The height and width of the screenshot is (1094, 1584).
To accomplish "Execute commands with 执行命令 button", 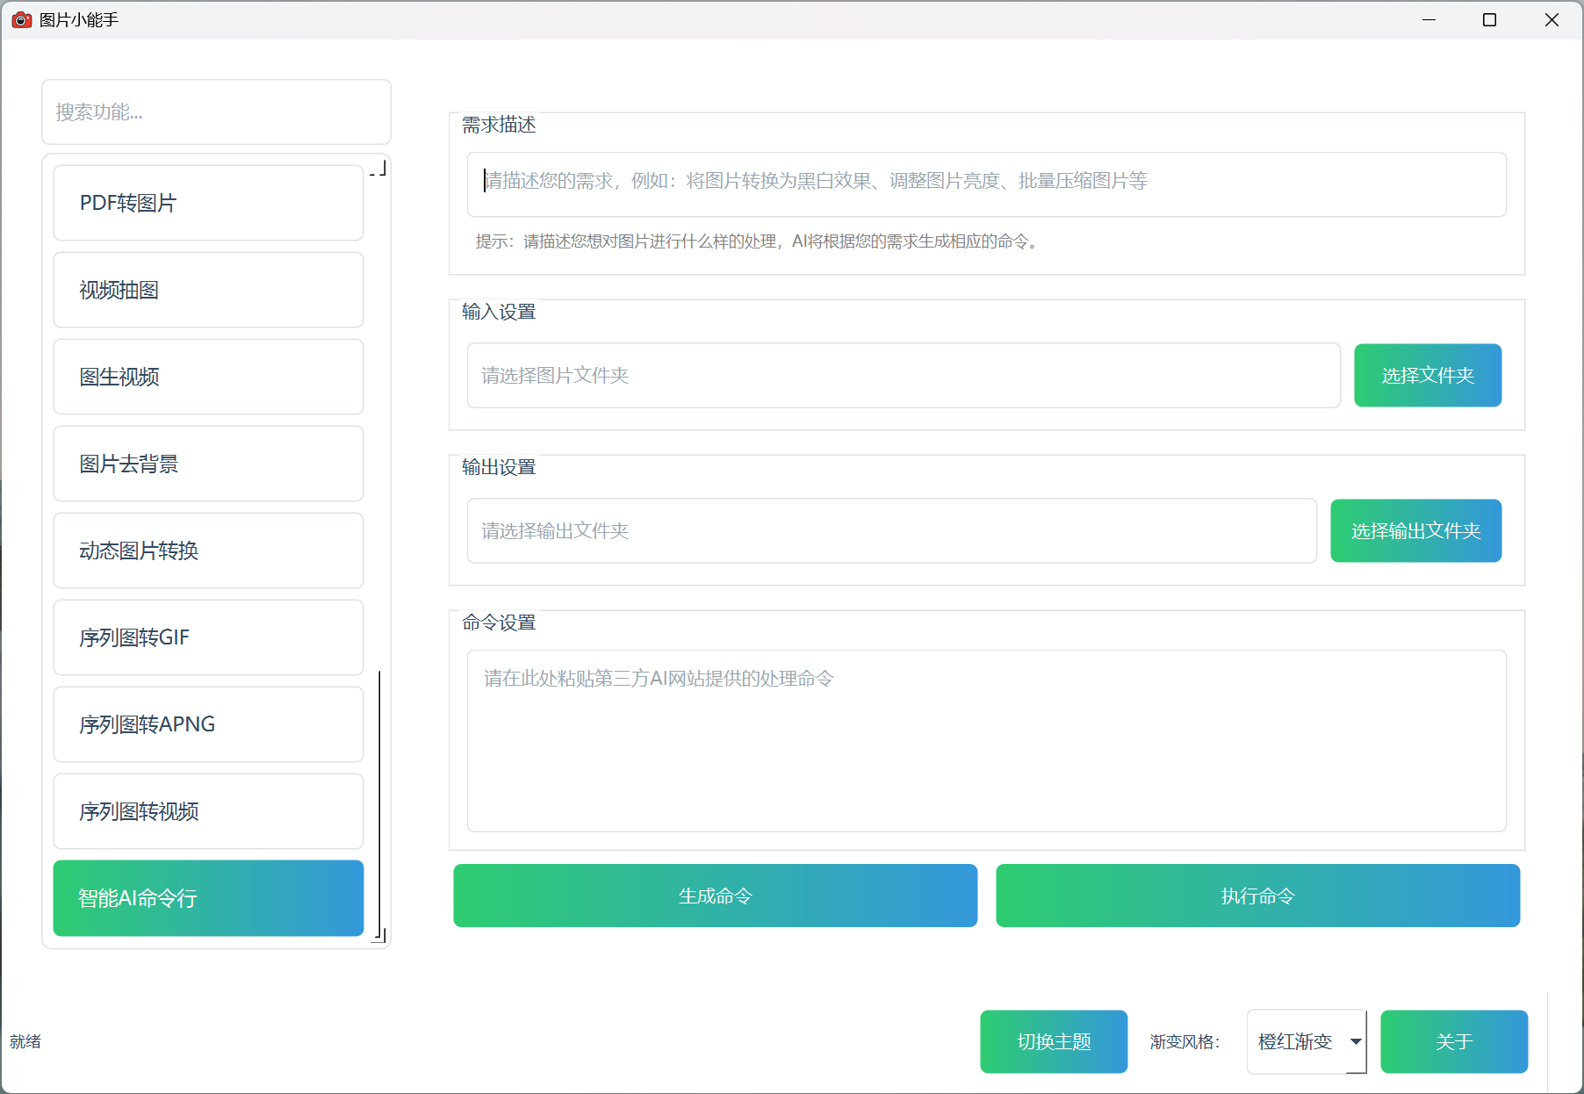I will coord(1257,896).
